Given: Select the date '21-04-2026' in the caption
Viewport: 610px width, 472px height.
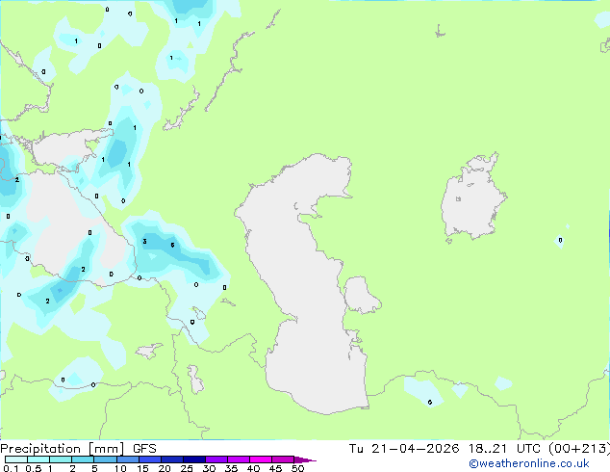Looking at the screenshot, I should (415, 449).
